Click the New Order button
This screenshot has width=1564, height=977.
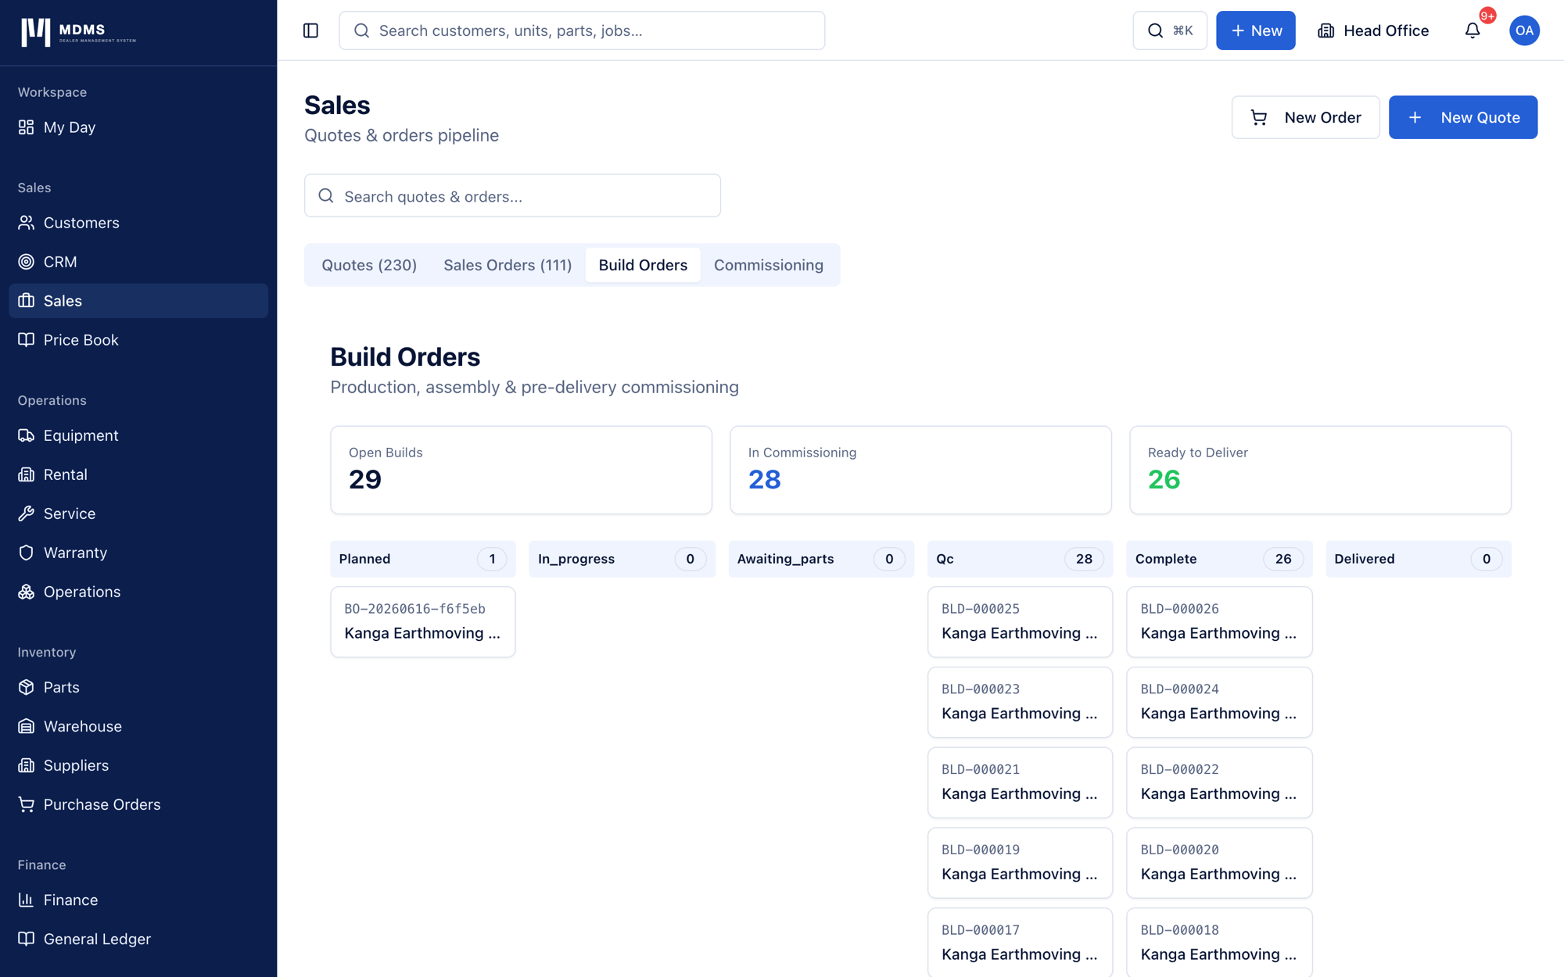1305,117
